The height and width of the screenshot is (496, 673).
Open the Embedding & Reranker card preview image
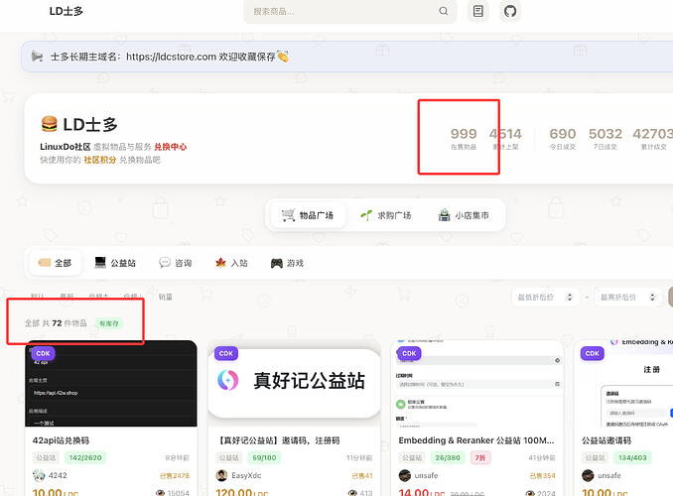477,384
